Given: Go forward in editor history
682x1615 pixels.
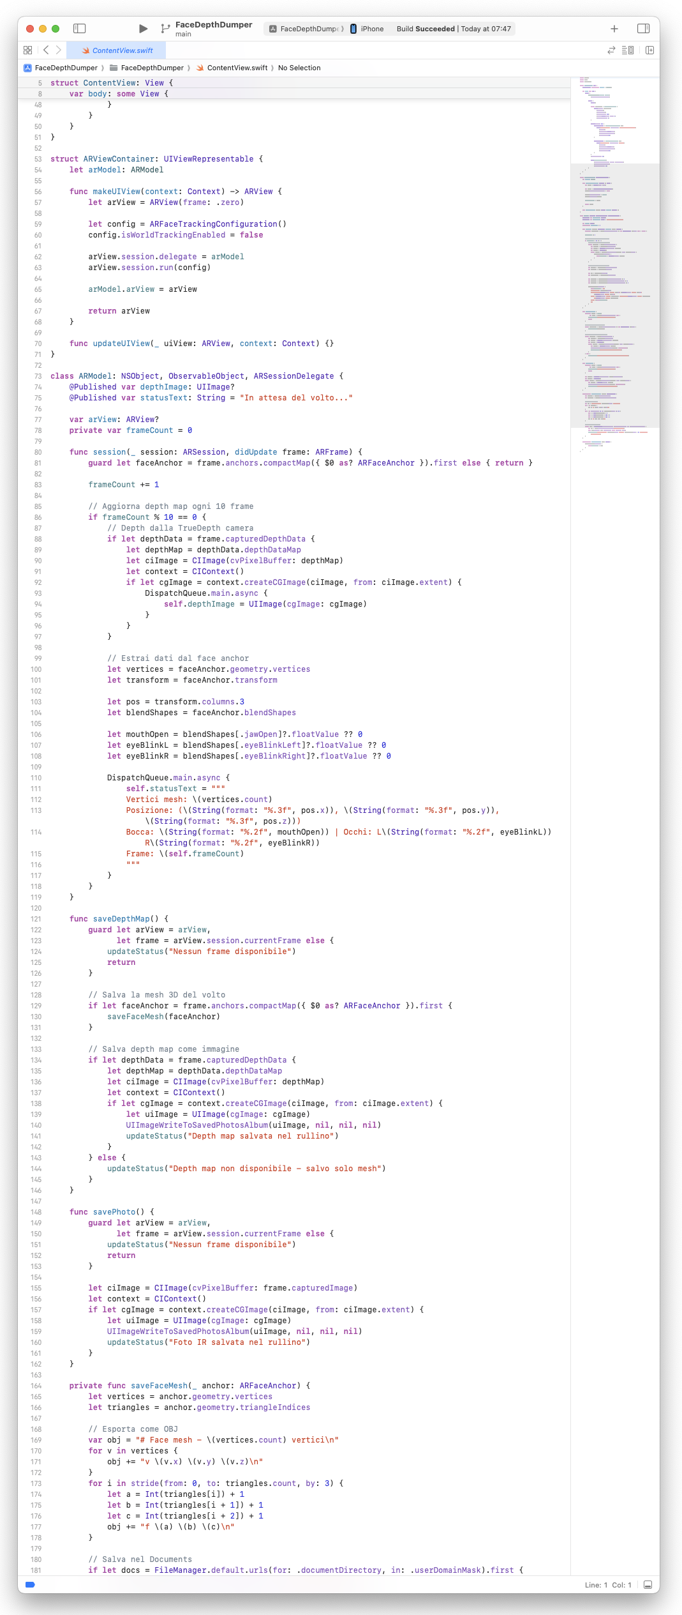Looking at the screenshot, I should tap(59, 50).
